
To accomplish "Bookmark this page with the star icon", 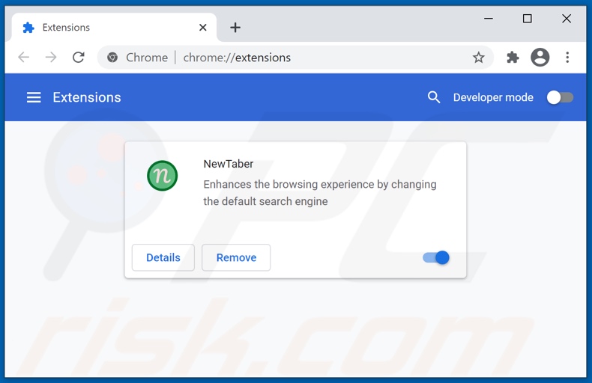I will 478,58.
